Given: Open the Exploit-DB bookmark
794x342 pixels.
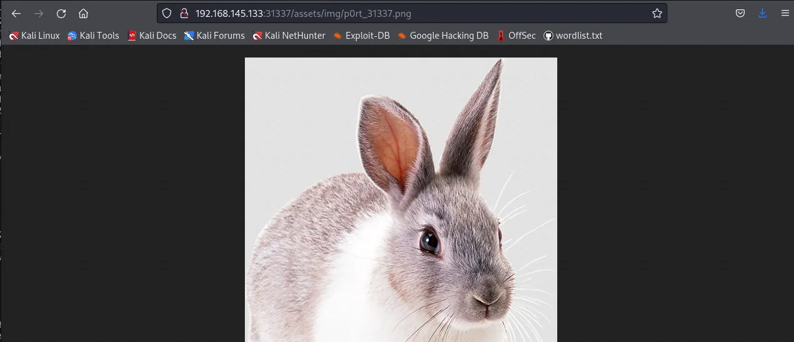Looking at the screenshot, I should tap(362, 36).
